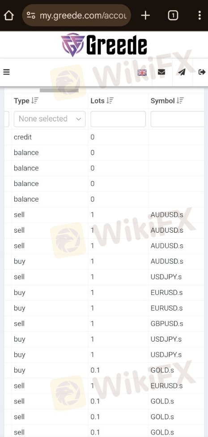Log out using the exit arrow icon
Screen dimensions: 208x437
point(202,72)
